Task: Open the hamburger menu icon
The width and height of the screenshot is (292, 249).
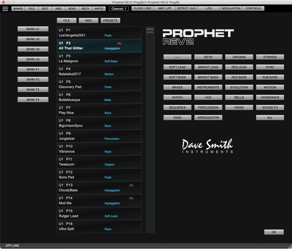Action: tap(5, 9)
